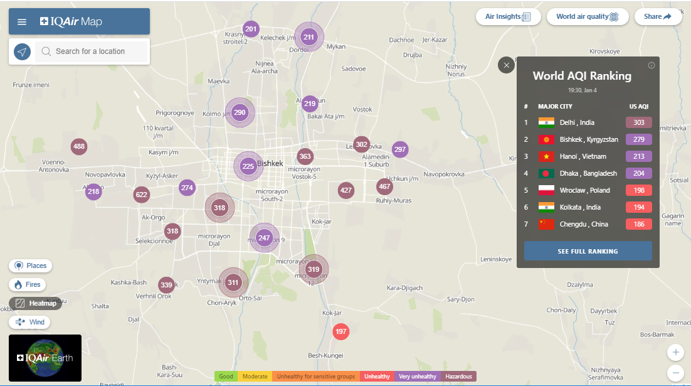Open Air Insights panel
Image resolution: width=691 pixels, height=386 pixels.
click(x=508, y=17)
